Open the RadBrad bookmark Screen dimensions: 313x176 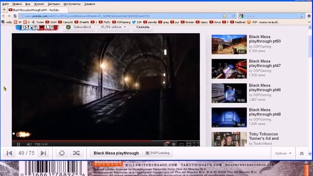pos(238,22)
